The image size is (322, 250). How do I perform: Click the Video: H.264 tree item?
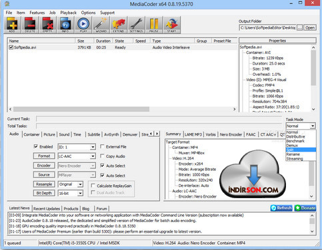(183, 158)
